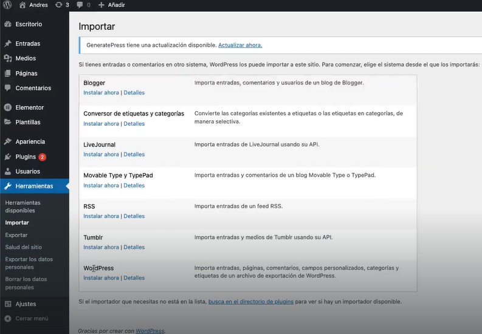Open the comments bubble icon in admin bar
This screenshot has width=482, height=334.
80,5
